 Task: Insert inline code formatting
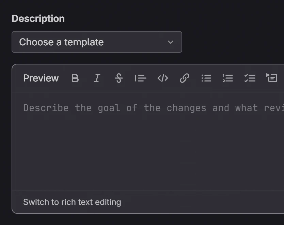163,78
